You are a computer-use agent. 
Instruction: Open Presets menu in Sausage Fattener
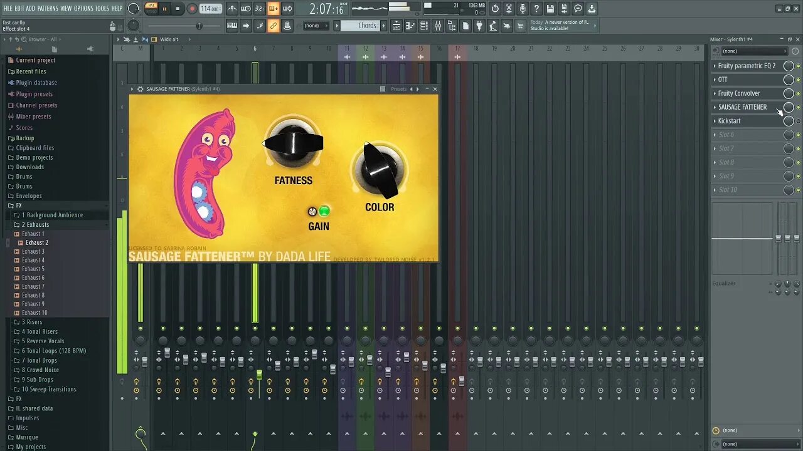coord(399,89)
